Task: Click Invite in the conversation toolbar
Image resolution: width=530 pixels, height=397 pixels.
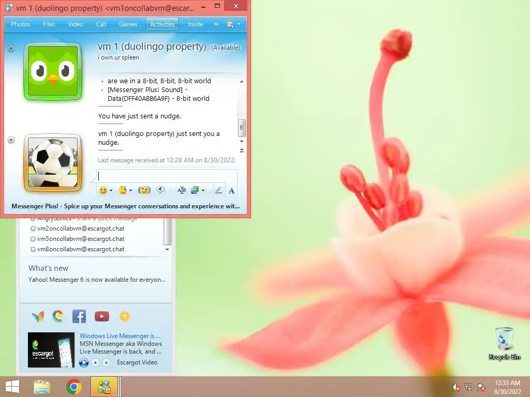Action: coord(195,24)
